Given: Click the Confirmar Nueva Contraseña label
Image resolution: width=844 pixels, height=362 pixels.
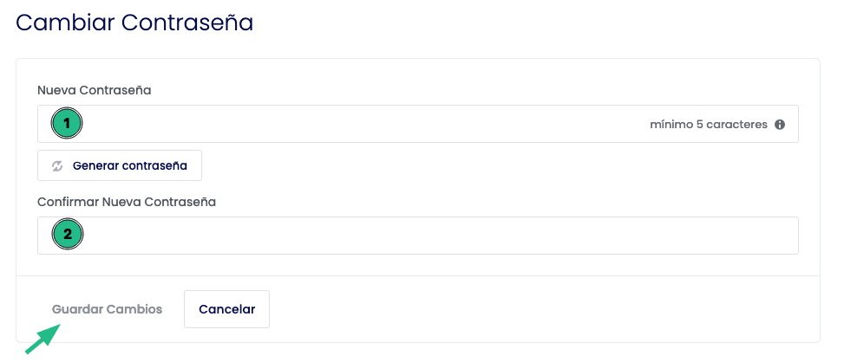Looking at the screenshot, I should click(x=127, y=202).
